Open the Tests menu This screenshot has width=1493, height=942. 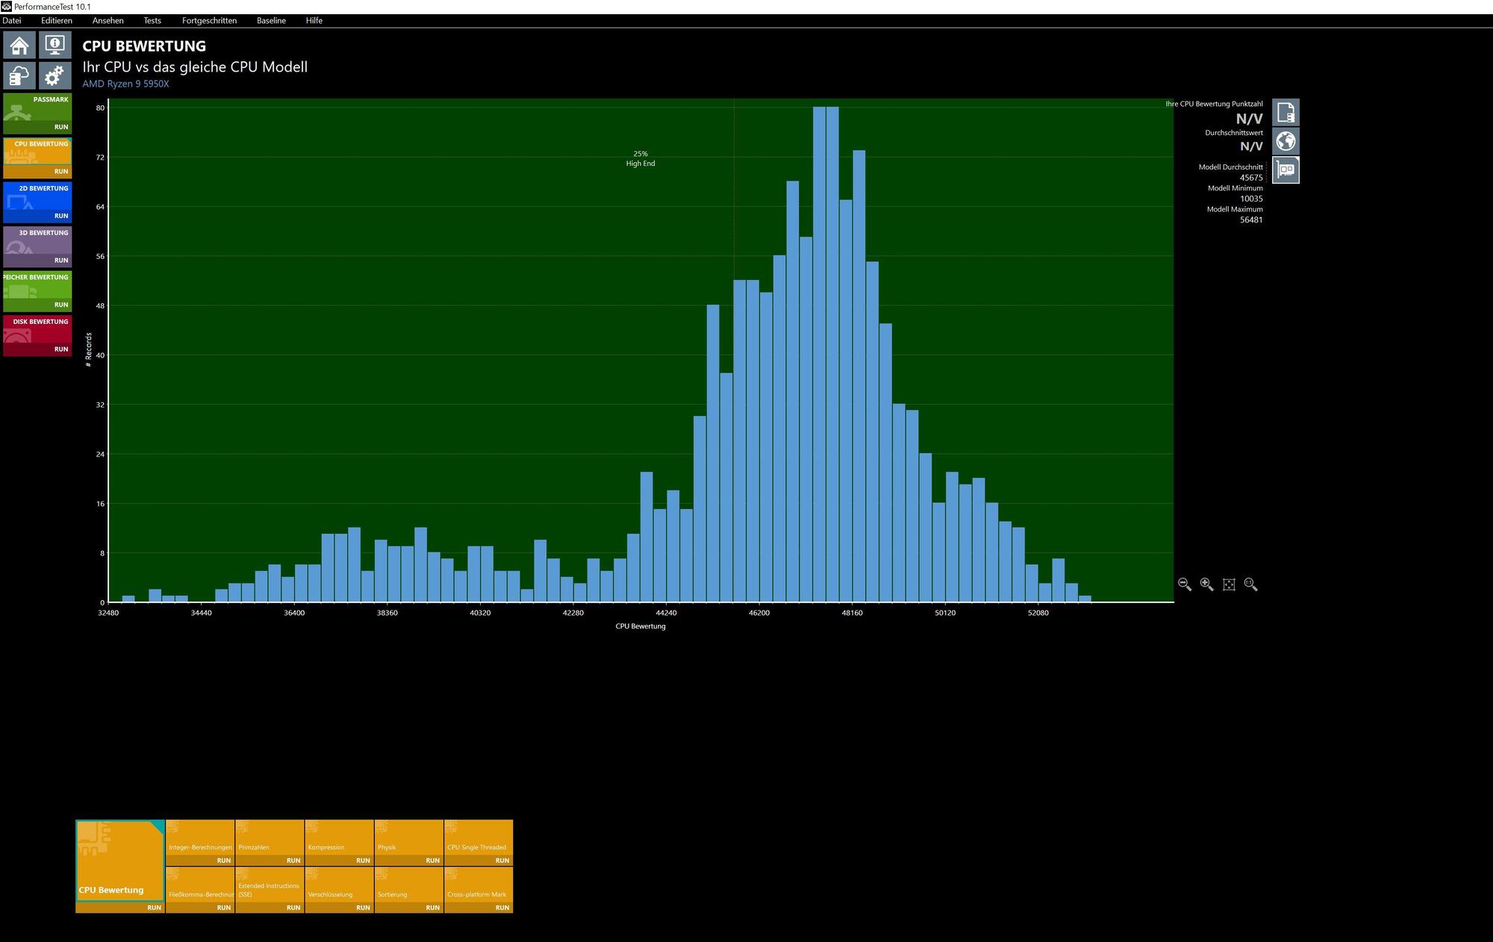coord(152,21)
